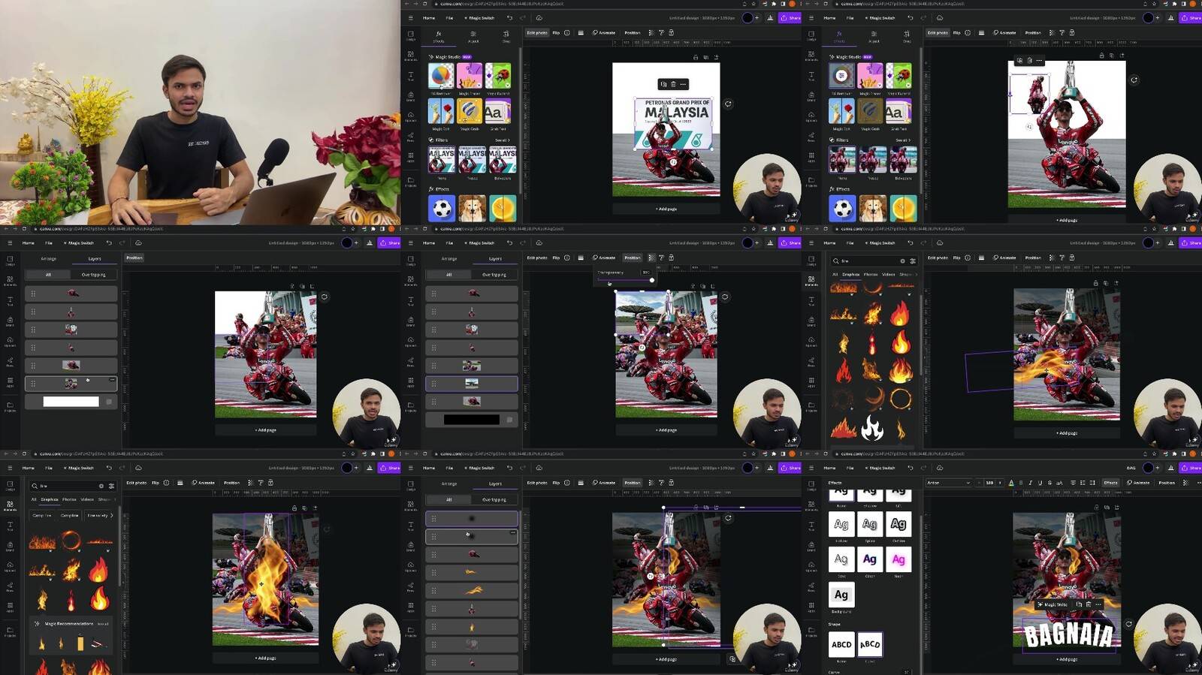Toggle lock icon in toolbar above Malaysia poster
1202x675 pixels.
click(x=671, y=33)
